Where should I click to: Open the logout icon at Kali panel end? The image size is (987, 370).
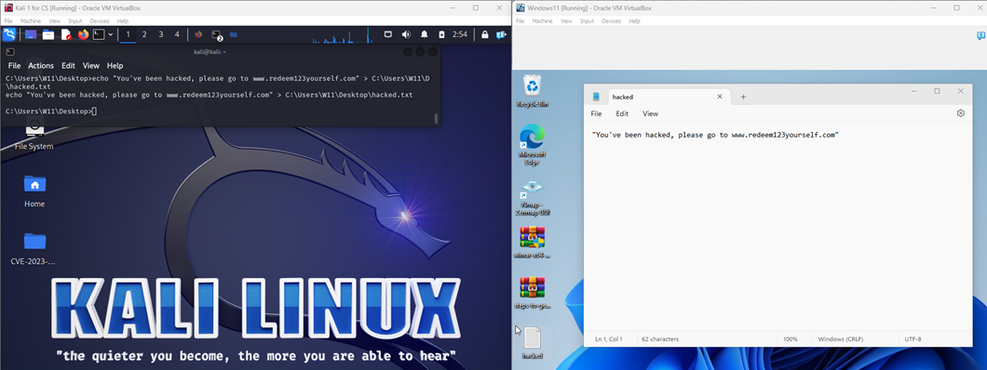pos(501,34)
